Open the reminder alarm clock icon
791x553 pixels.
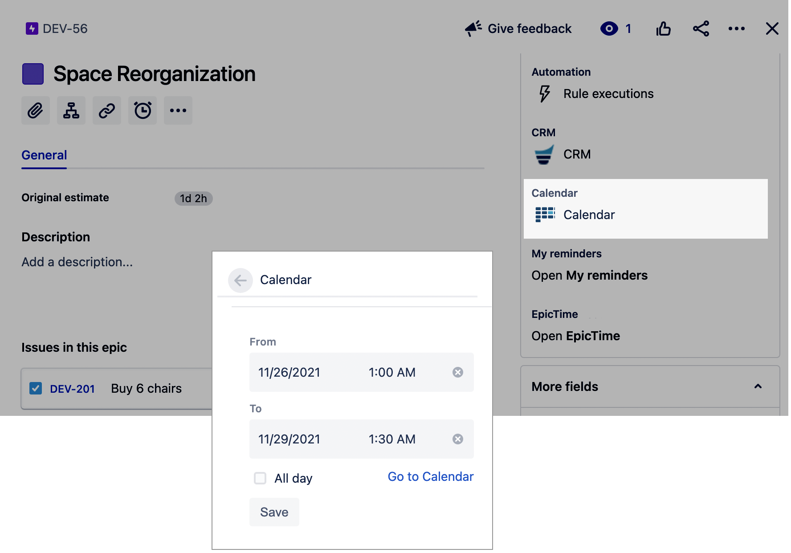tap(143, 110)
